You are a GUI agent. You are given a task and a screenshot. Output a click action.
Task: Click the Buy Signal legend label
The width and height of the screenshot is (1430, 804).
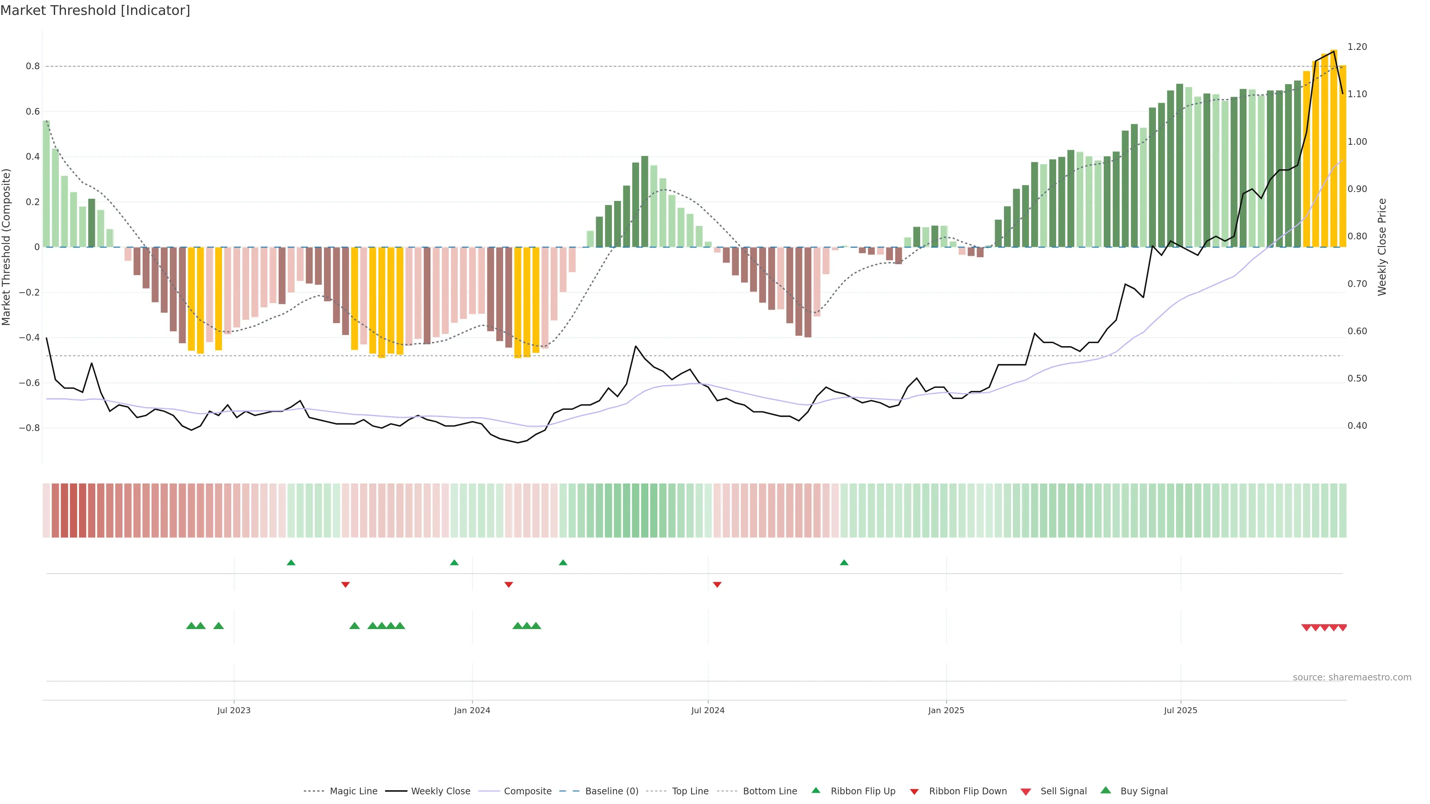[1144, 791]
